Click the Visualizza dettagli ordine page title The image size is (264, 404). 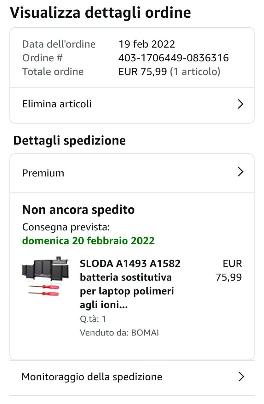100,13
